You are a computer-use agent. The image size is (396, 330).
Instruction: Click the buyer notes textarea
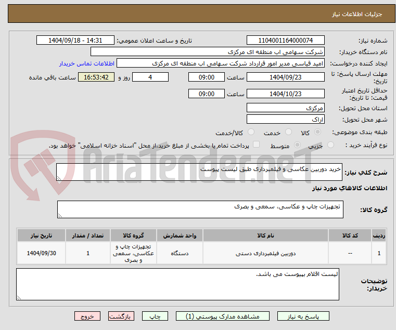coord(177,284)
